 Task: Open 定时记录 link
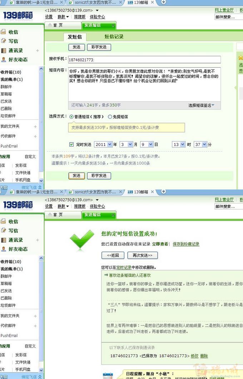tap(124, 267)
